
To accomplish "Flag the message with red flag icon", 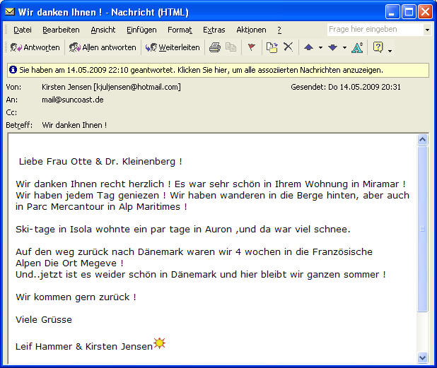I will point(251,47).
